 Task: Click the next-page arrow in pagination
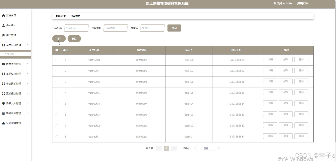(x=174, y=148)
